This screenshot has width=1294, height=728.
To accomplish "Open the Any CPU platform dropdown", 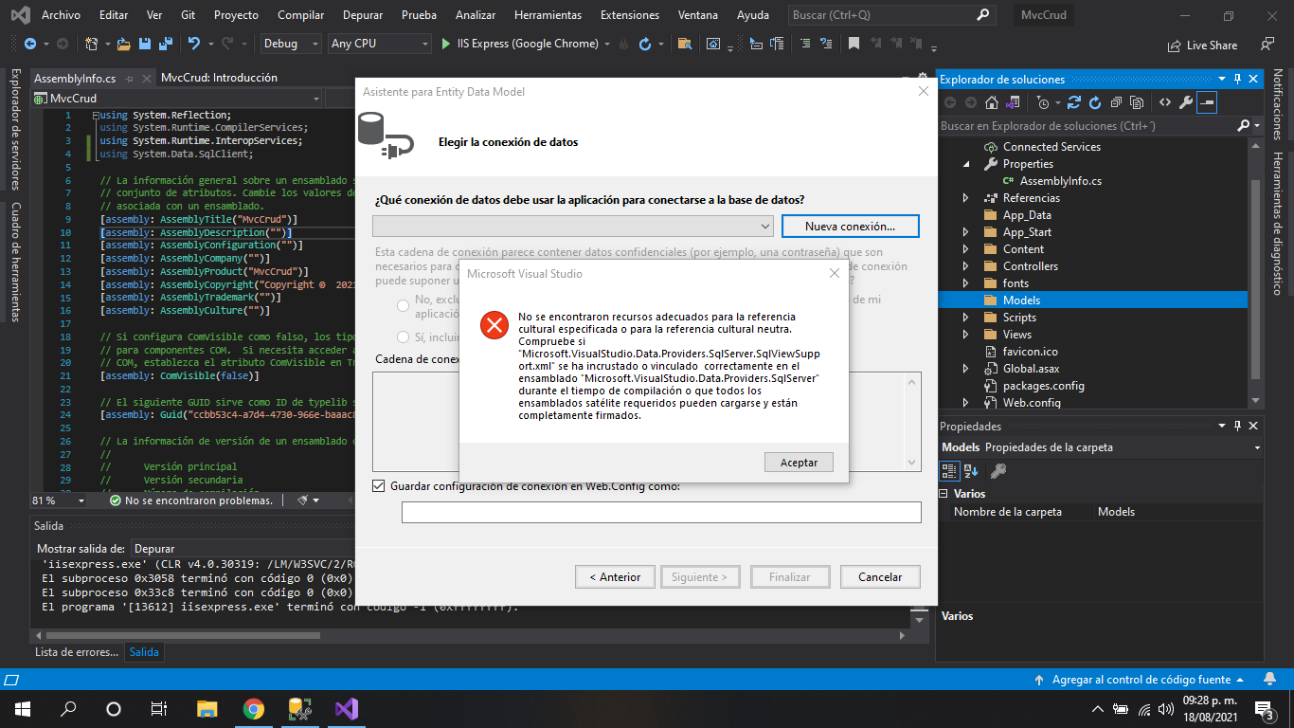I will coord(380,44).
